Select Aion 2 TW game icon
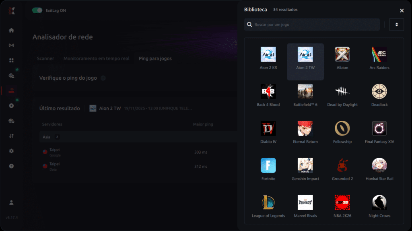 click(x=305, y=54)
